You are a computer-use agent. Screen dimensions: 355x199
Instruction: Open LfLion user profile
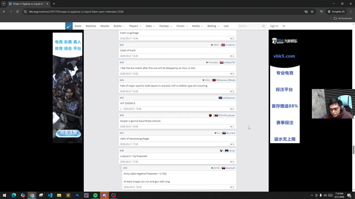[x=232, y=151]
